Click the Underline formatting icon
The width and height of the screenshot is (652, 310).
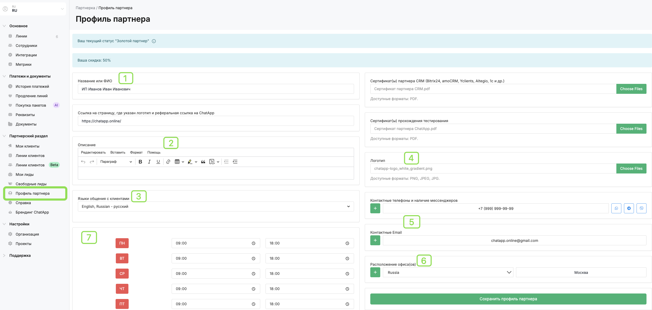point(158,162)
